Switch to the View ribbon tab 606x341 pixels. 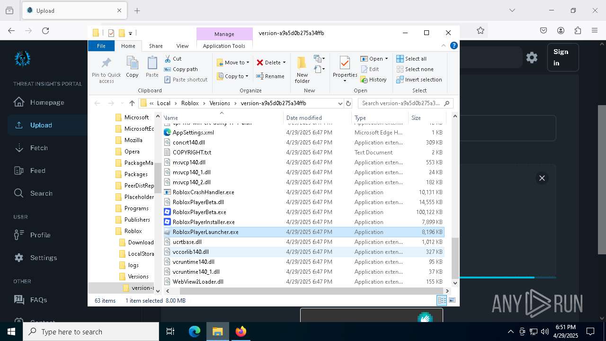click(x=182, y=46)
